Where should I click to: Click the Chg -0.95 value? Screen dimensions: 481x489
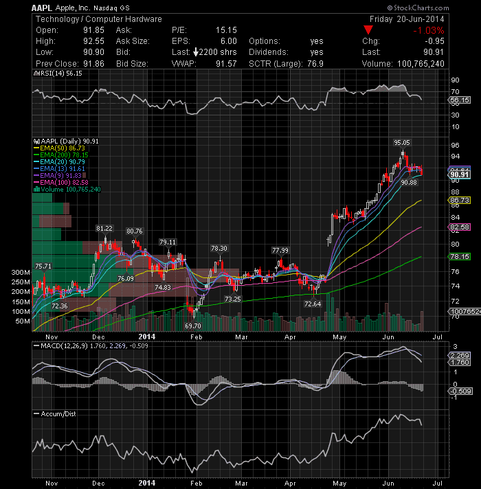[x=434, y=41]
